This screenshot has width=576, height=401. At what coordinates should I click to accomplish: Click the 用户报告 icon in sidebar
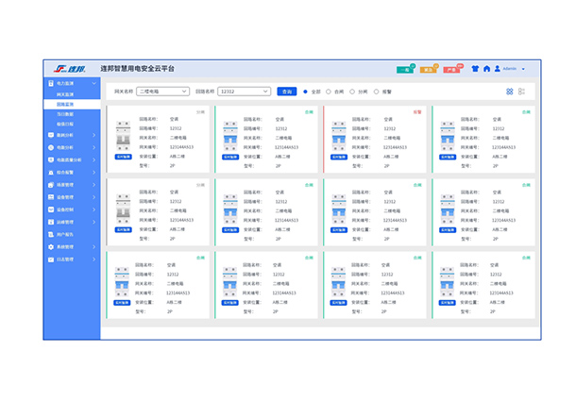point(49,233)
